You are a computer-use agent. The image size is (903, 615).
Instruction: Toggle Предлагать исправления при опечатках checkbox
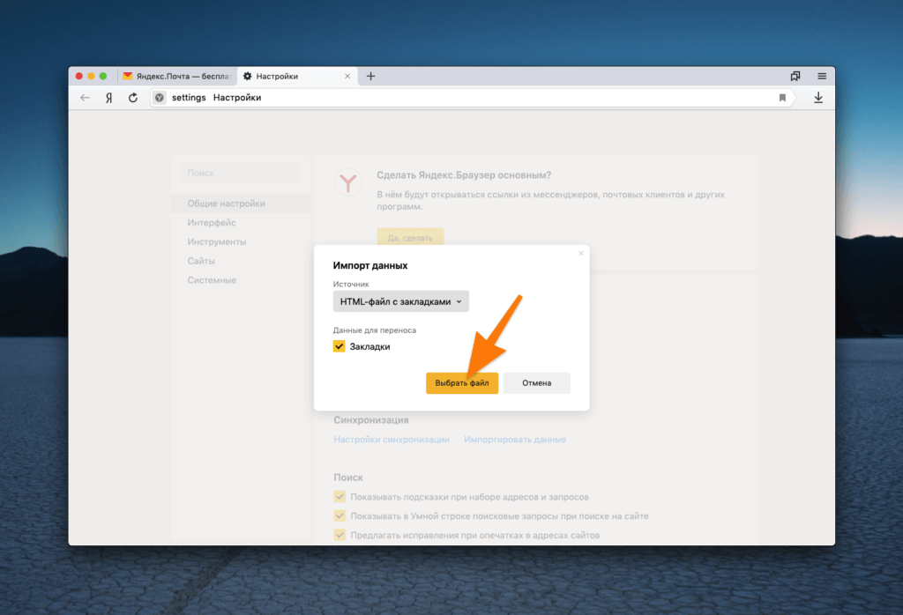(340, 535)
